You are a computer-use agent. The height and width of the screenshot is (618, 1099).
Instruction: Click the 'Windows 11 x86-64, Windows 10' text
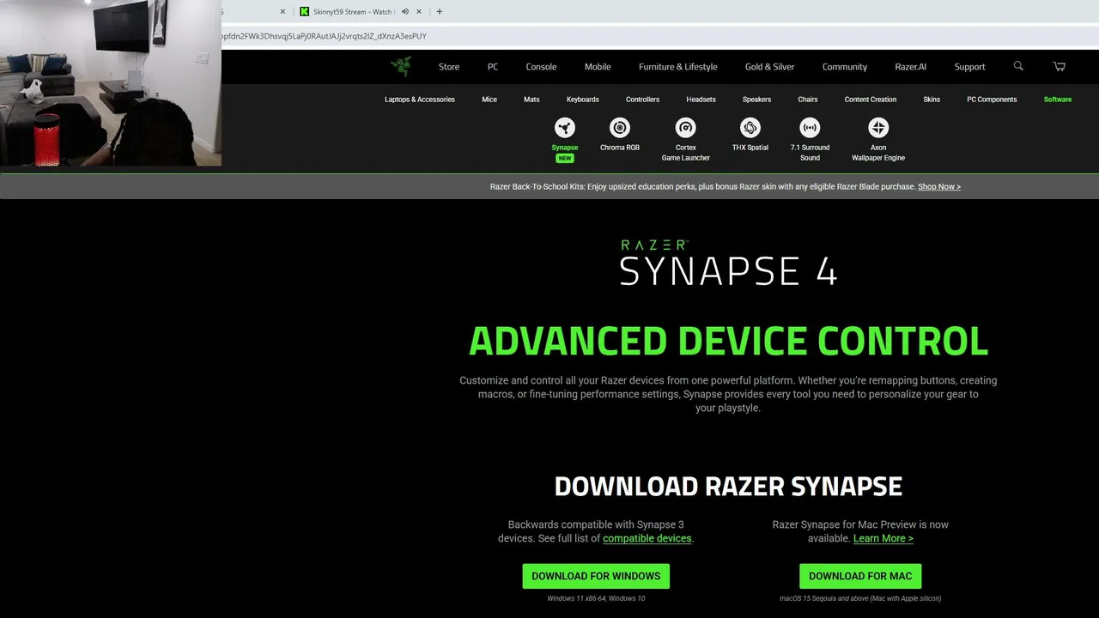[x=596, y=598]
